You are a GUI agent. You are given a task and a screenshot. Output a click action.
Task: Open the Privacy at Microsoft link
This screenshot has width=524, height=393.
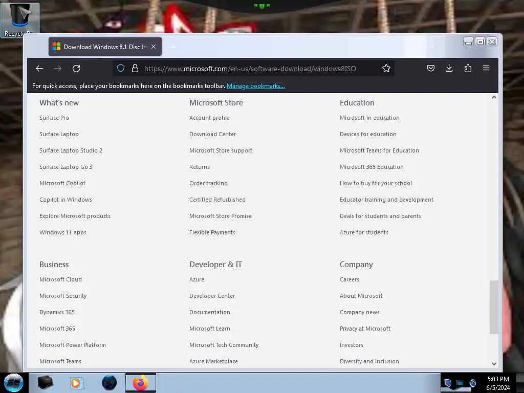point(365,329)
